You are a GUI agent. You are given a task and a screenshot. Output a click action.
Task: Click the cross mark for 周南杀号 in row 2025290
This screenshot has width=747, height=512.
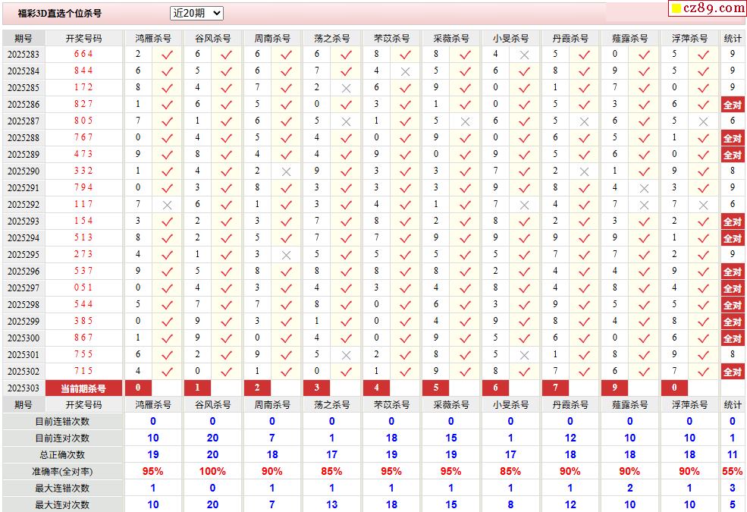pyautogui.click(x=286, y=171)
